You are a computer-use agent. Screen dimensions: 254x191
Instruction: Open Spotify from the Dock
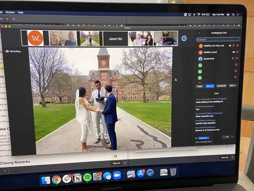87,177
